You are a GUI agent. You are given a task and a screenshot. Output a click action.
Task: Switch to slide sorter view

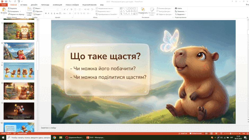coord(211,133)
